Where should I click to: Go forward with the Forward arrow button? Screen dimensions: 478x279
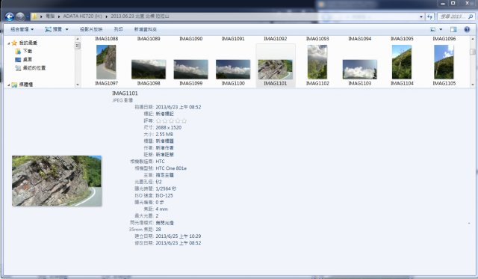20,16
